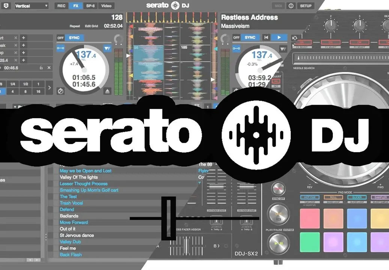Image resolution: width=389 pixels, height=270 pixels.
Task: Select the track "Valley Of The lights"
Action: click(x=79, y=177)
